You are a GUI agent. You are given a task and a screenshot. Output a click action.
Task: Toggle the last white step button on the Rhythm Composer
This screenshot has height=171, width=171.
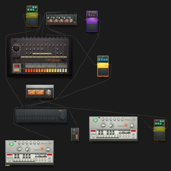coord(66,70)
